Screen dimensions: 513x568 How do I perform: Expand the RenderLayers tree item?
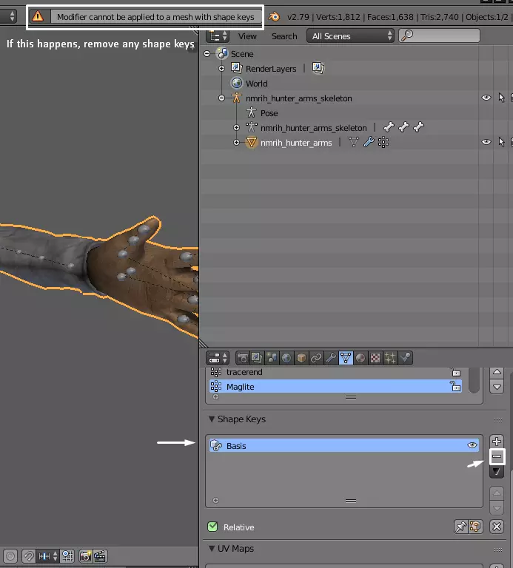[221, 69]
